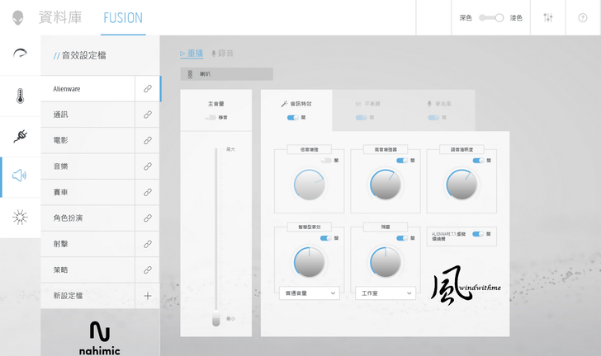Viewport: 601px width, 356px height.
Task: Select the 策略 strategy profile
Action: click(x=88, y=269)
